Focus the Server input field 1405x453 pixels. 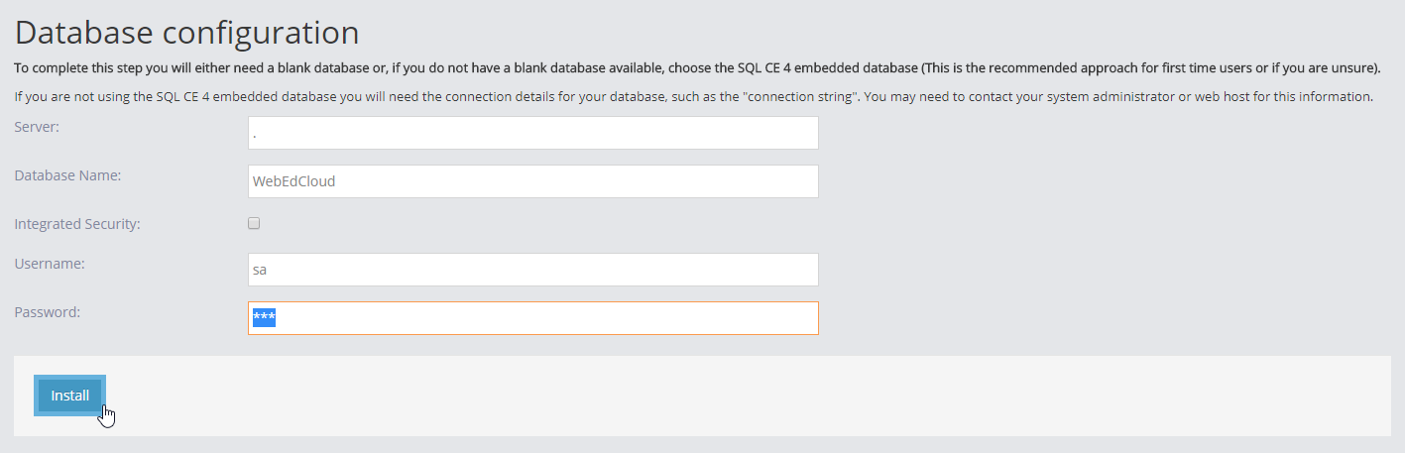[532, 133]
